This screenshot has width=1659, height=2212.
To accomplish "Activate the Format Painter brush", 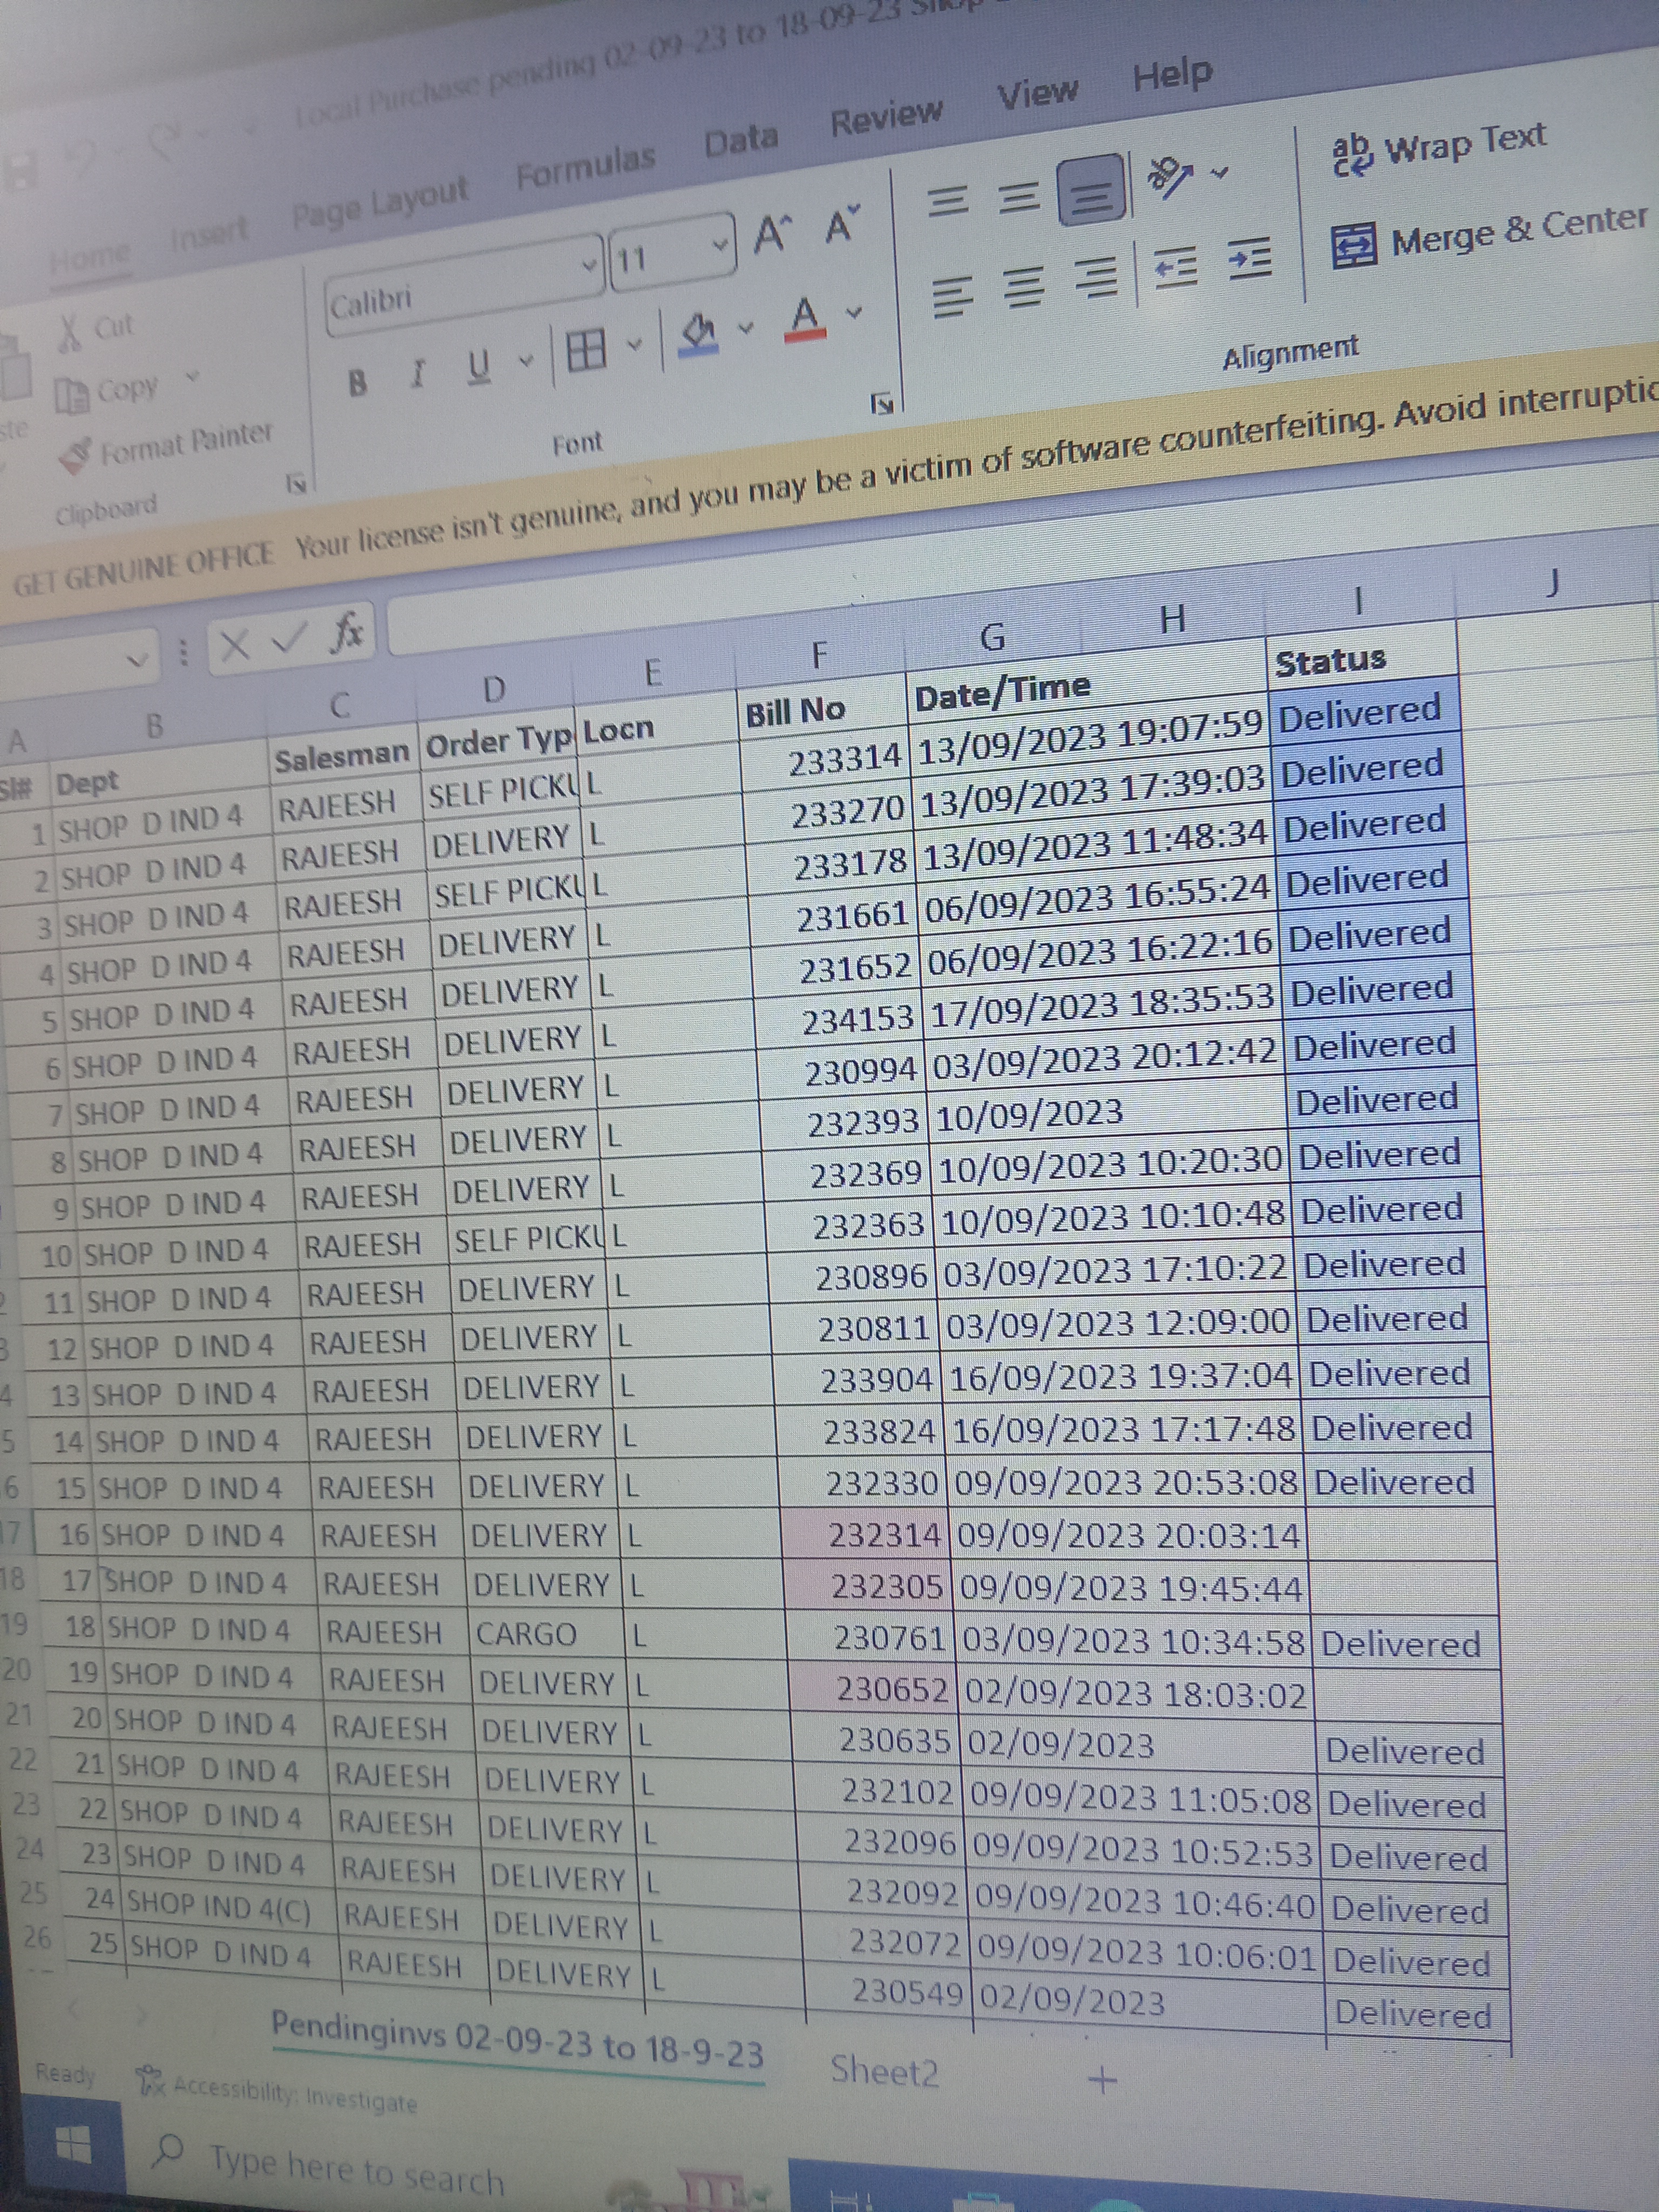I will click(x=75, y=456).
